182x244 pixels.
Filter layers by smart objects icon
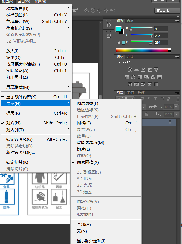169,99
